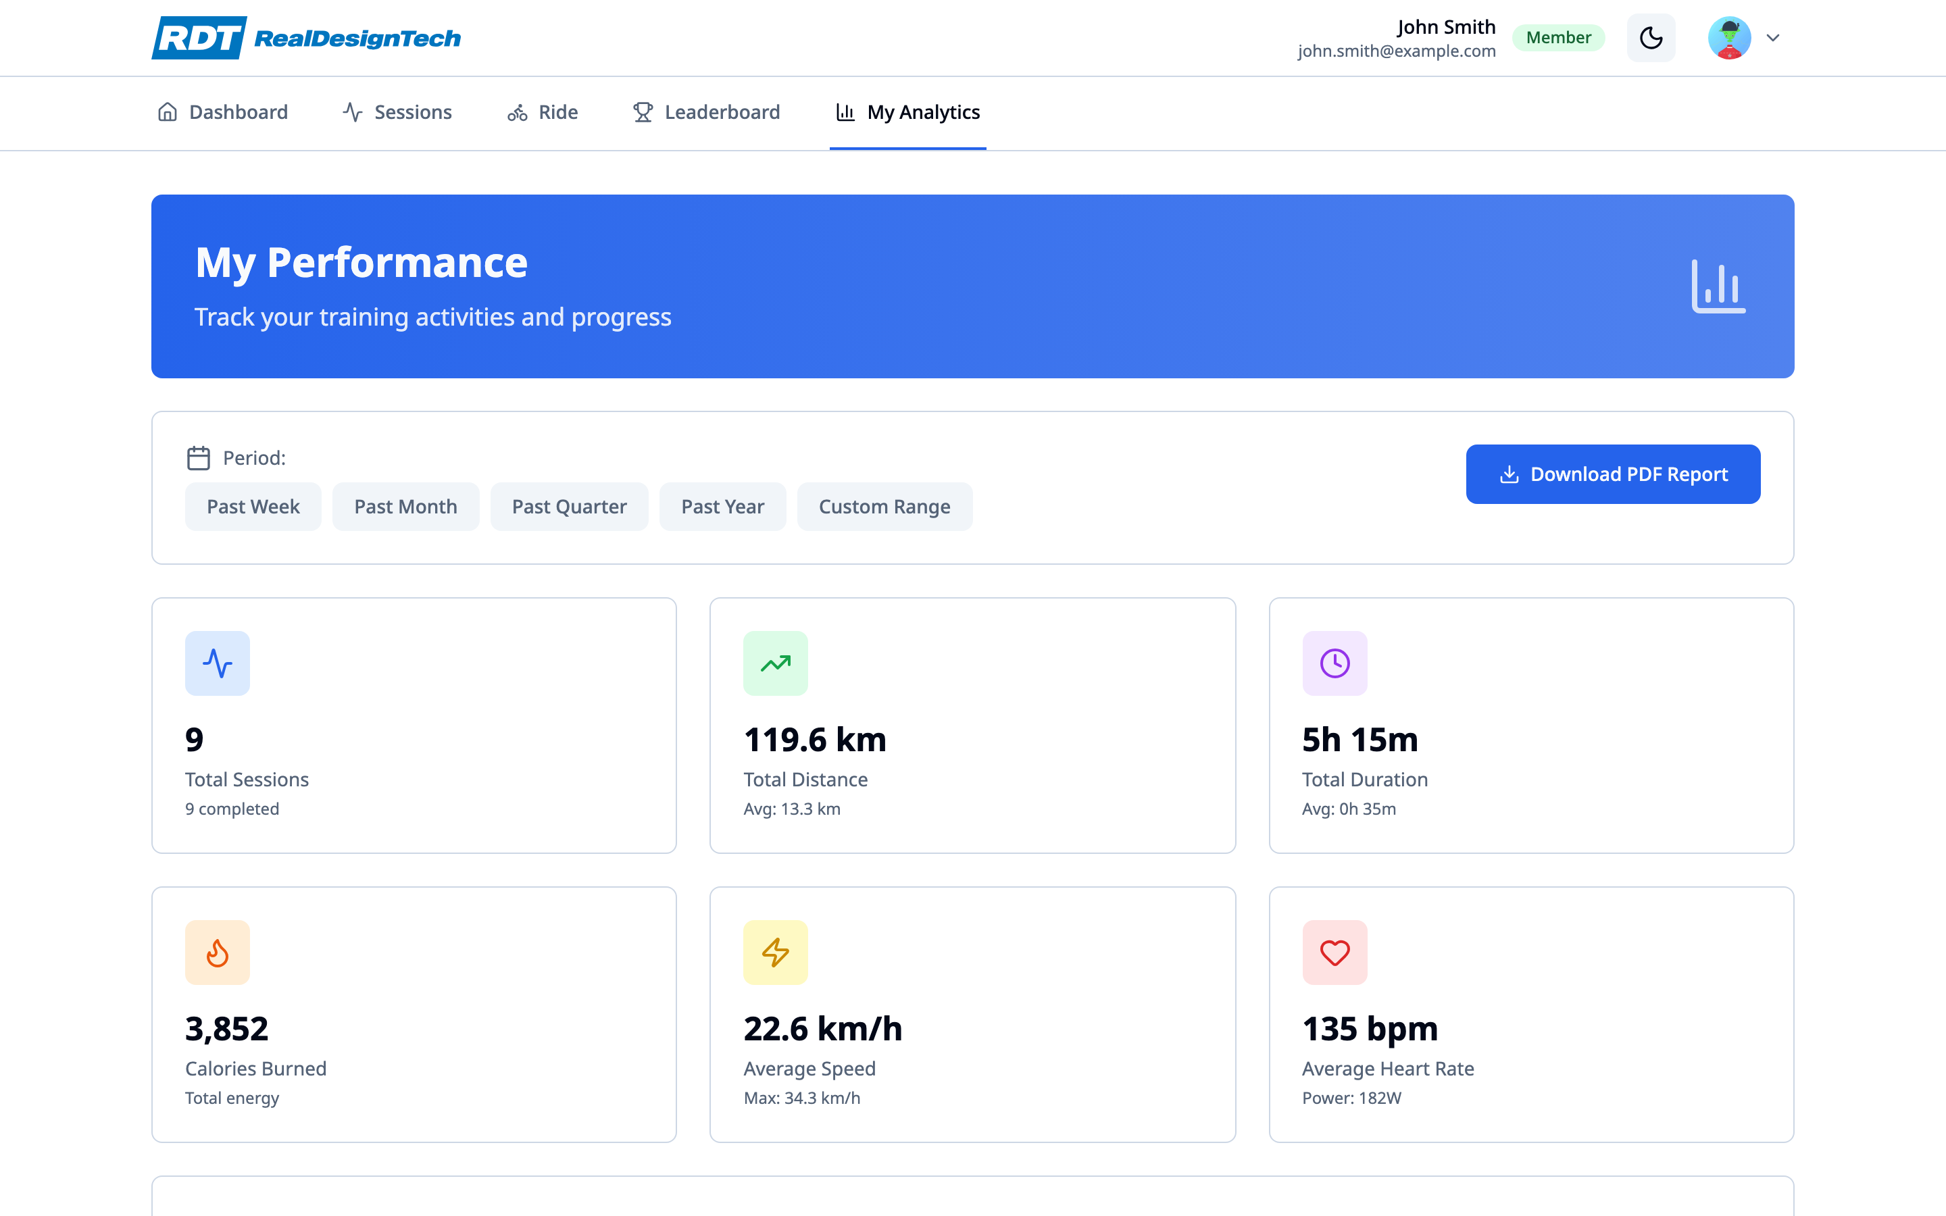The height and width of the screenshot is (1216, 1946).
Task: Open the Custom Range period selector
Action: (x=884, y=506)
